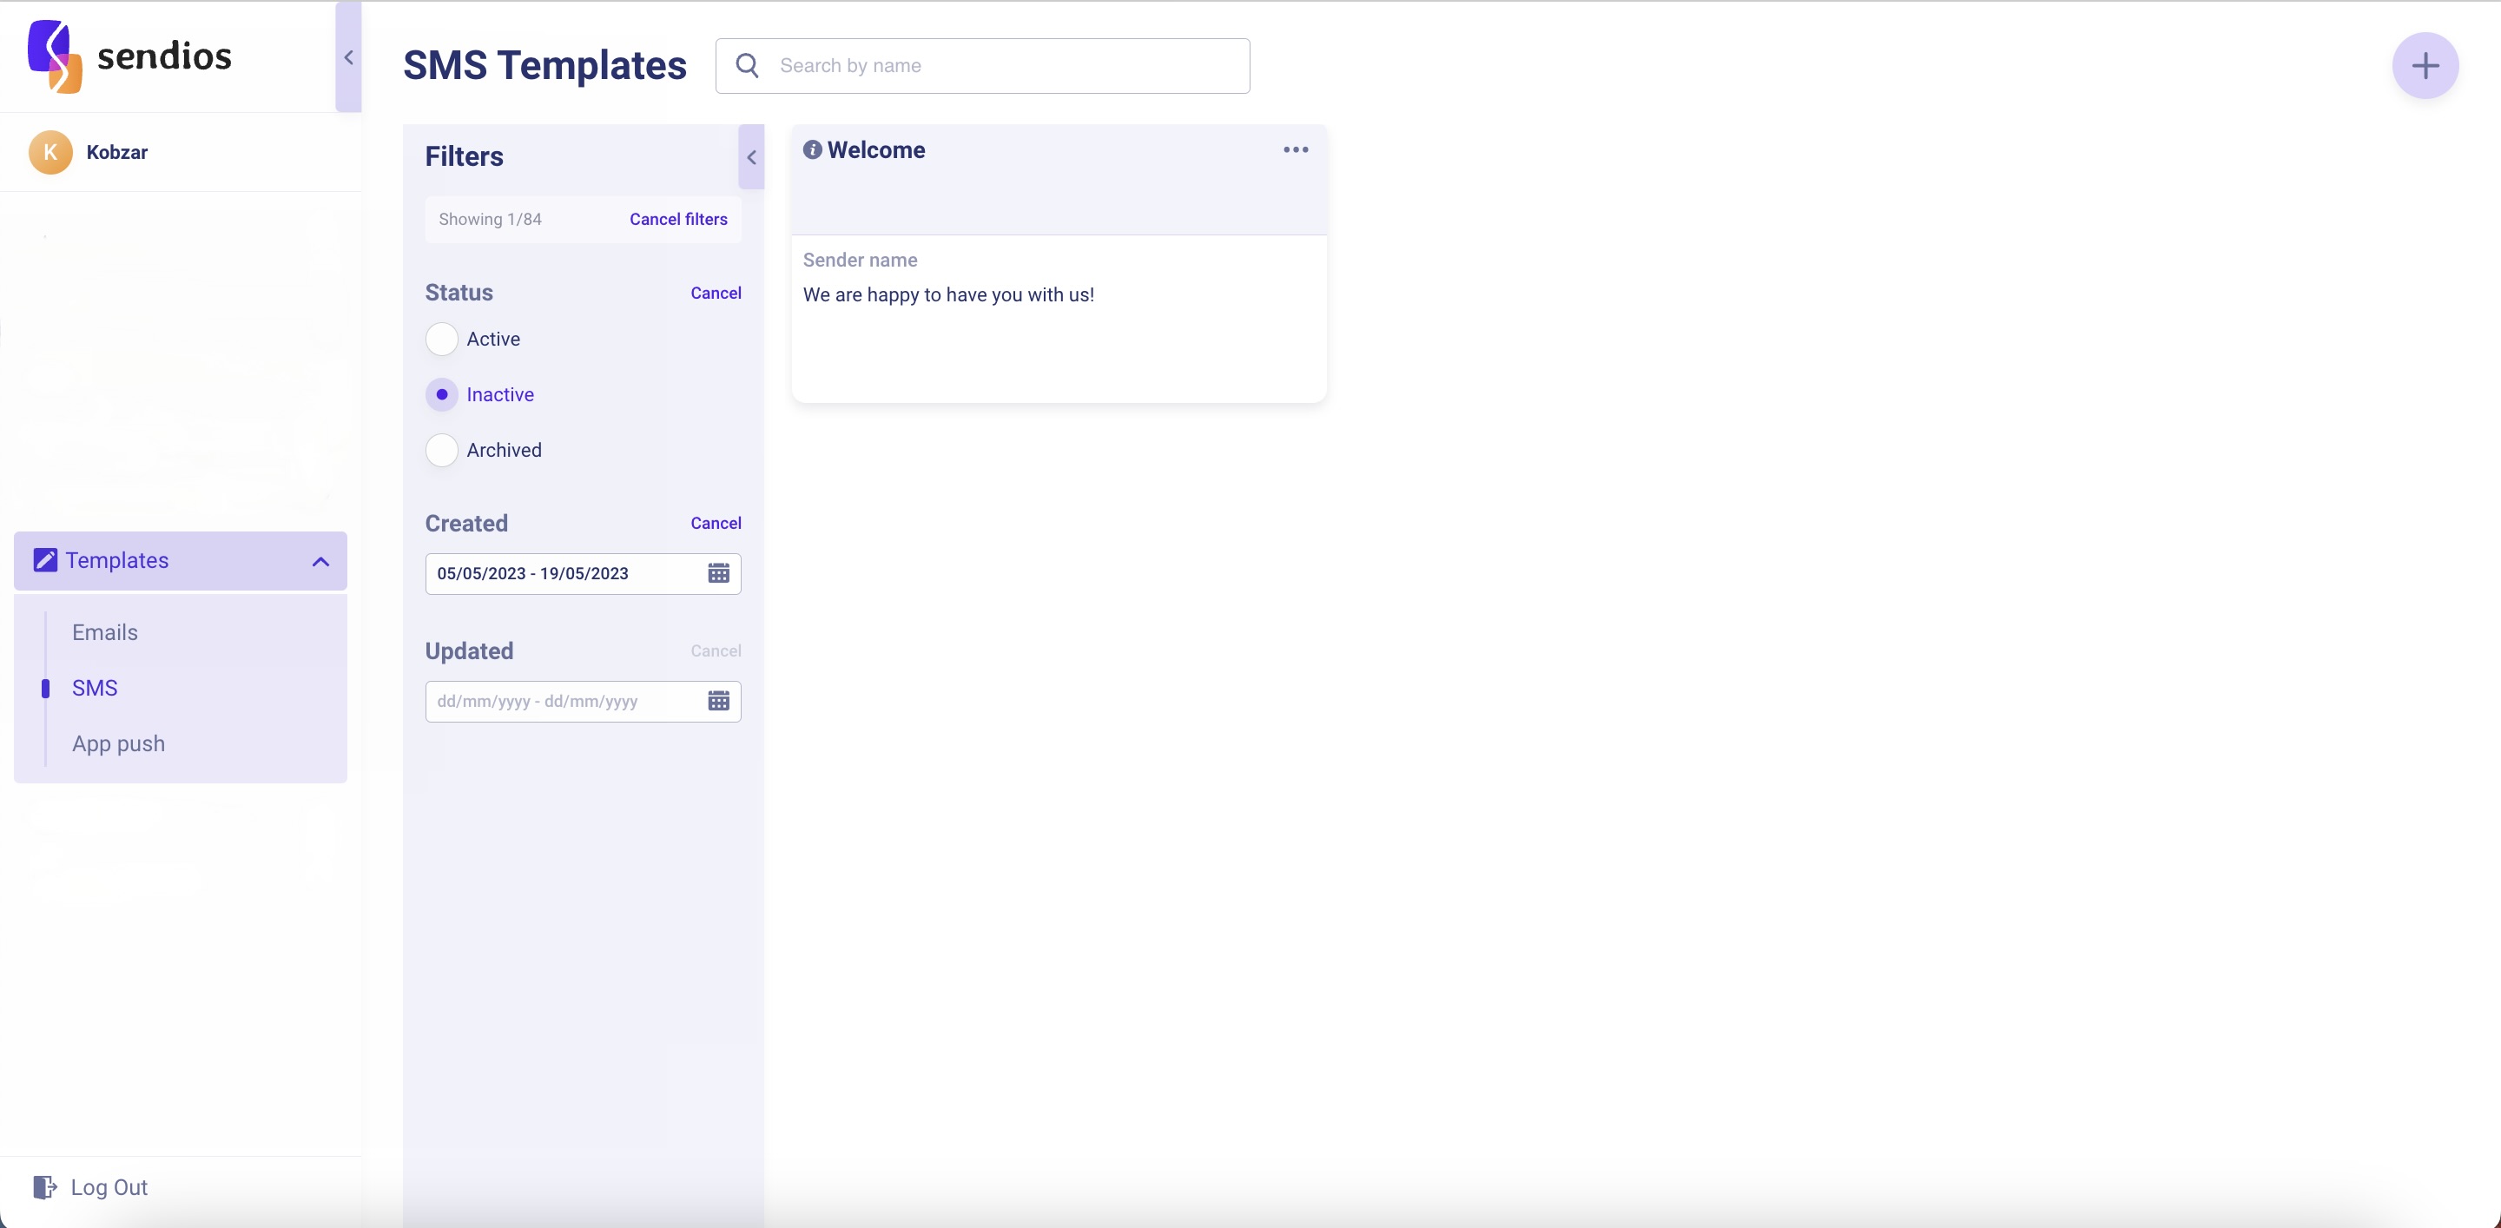
Task: Click the info icon beside Welcome
Action: click(812, 149)
